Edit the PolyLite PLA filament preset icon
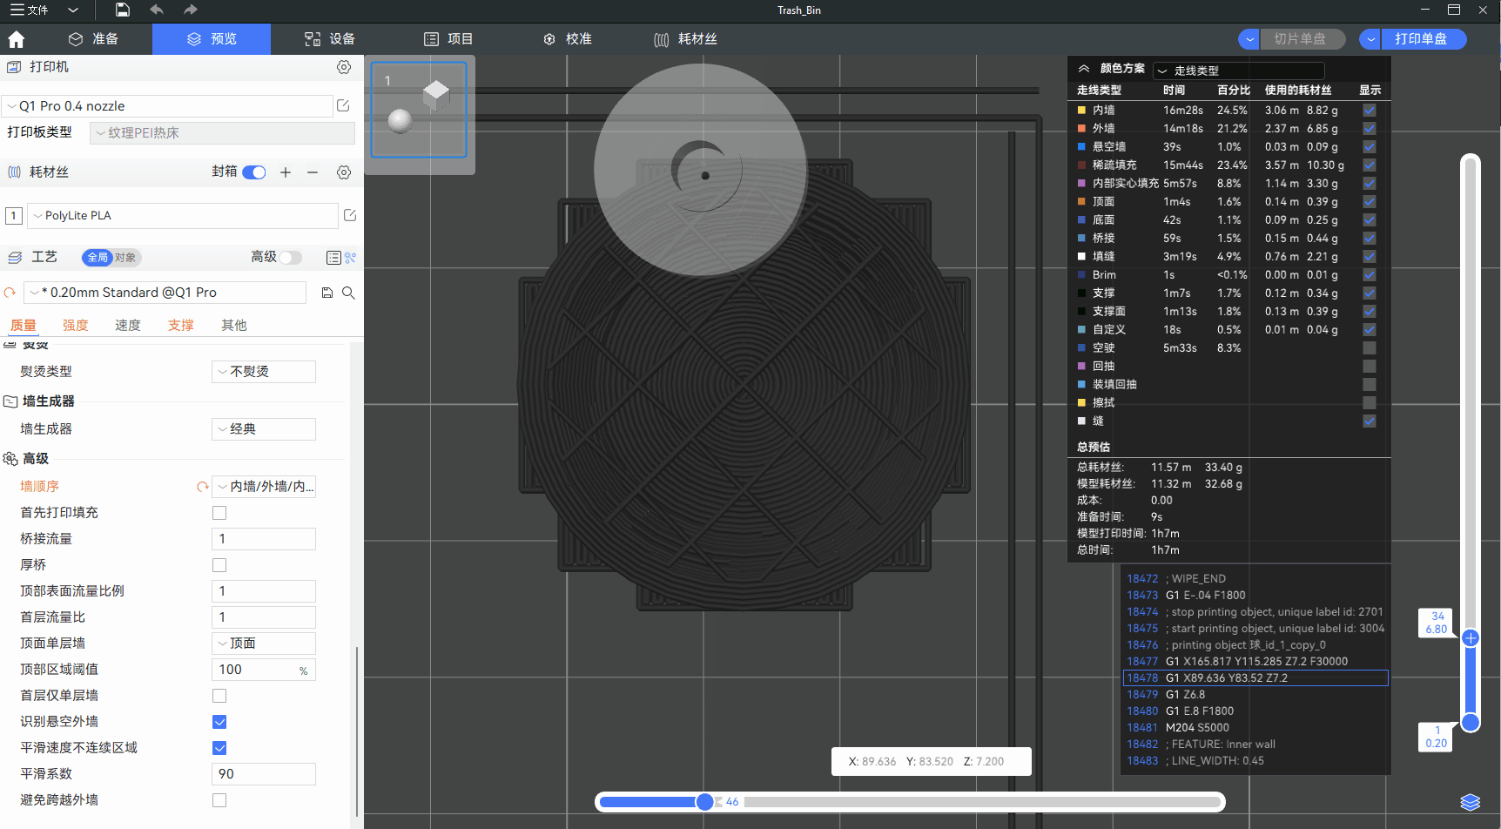The width and height of the screenshot is (1501, 829). point(350,215)
